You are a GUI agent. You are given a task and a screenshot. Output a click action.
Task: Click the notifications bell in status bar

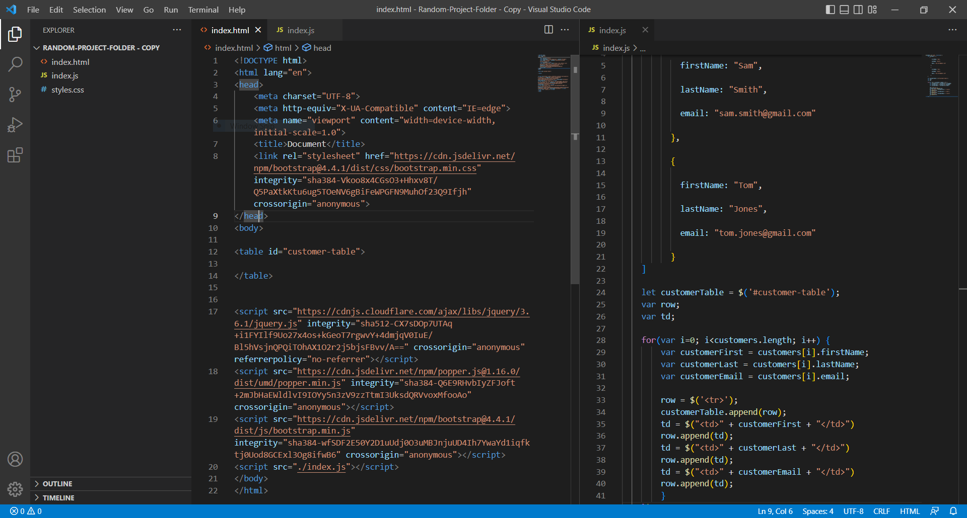[x=953, y=511]
